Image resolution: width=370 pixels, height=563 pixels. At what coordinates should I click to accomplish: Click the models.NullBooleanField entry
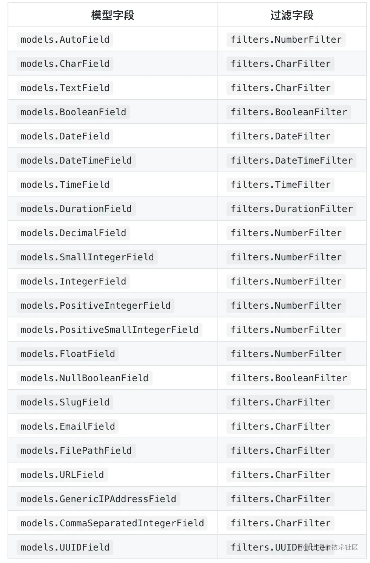84,378
